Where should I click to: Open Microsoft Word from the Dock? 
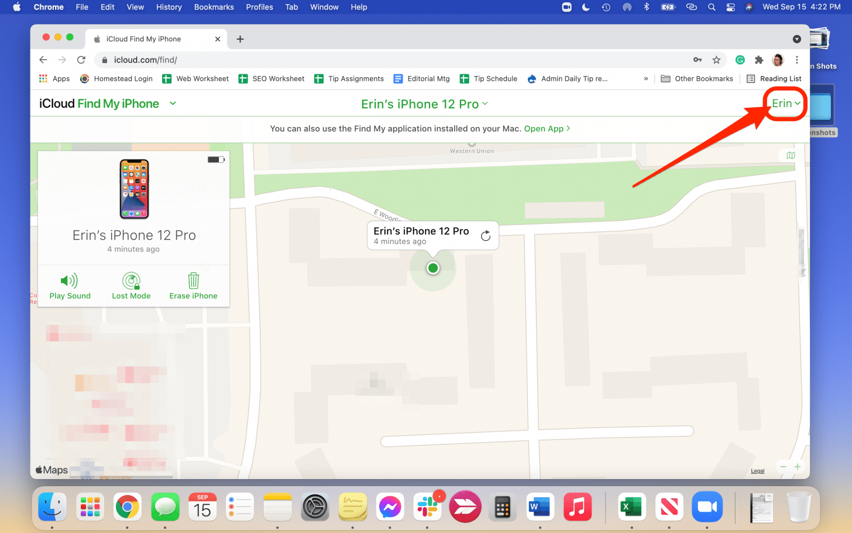[540, 507]
